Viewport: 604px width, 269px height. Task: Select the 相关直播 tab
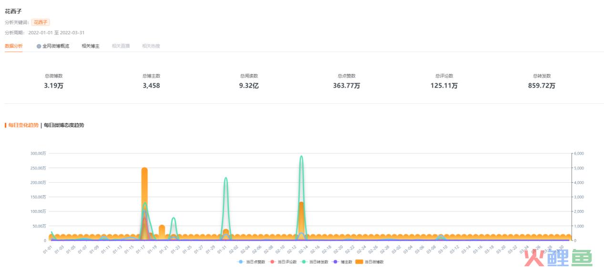(121, 46)
